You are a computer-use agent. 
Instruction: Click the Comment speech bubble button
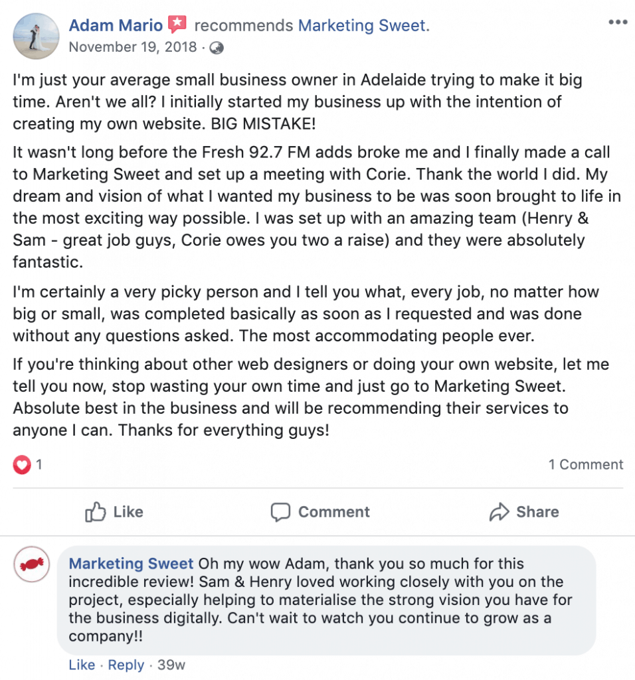click(320, 512)
